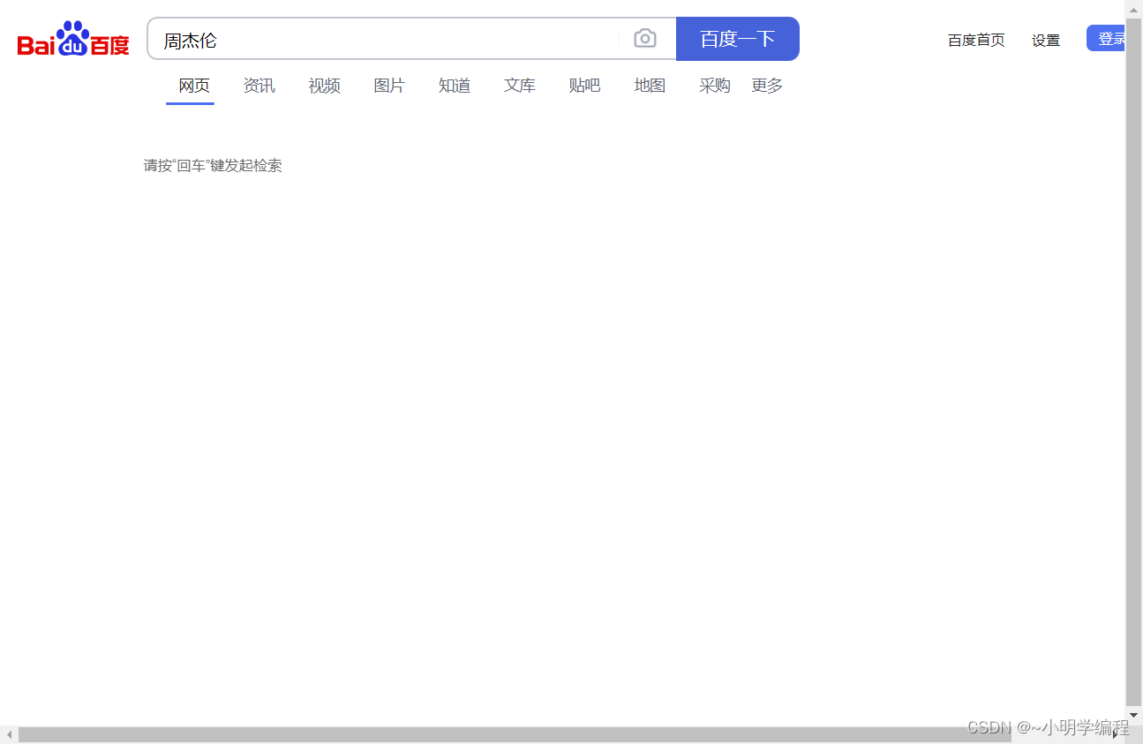Click the text 请按“回车”键发起检索
Viewport: 1143px width, 744px height.
[213, 166]
